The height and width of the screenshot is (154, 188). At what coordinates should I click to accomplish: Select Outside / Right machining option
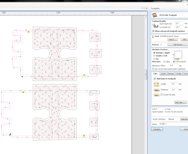tap(154, 53)
